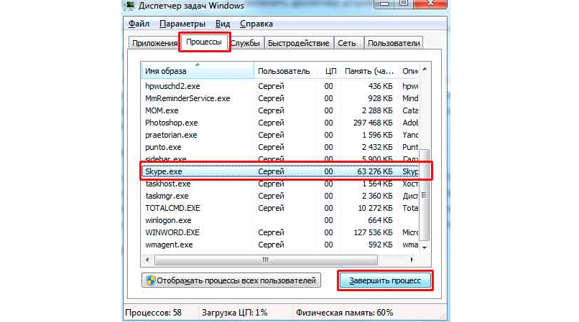The width and height of the screenshot is (579, 322).
Task: Select the WINWORD.EXE process row
Action: 273,232
